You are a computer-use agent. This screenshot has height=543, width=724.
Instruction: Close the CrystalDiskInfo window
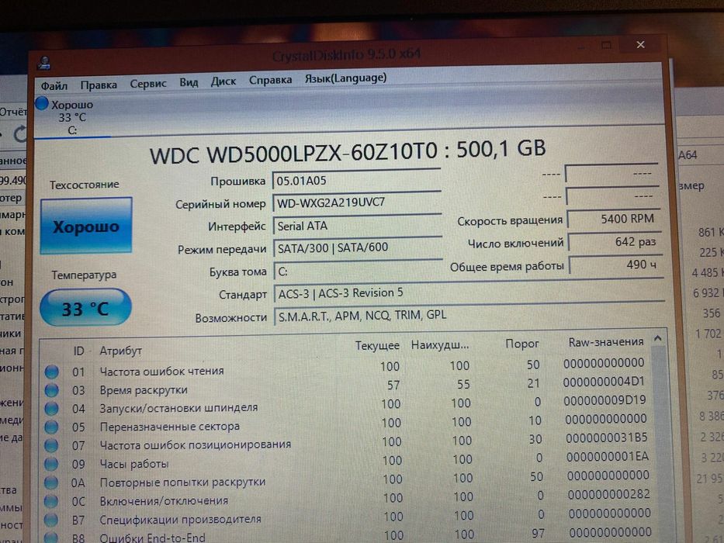point(640,44)
